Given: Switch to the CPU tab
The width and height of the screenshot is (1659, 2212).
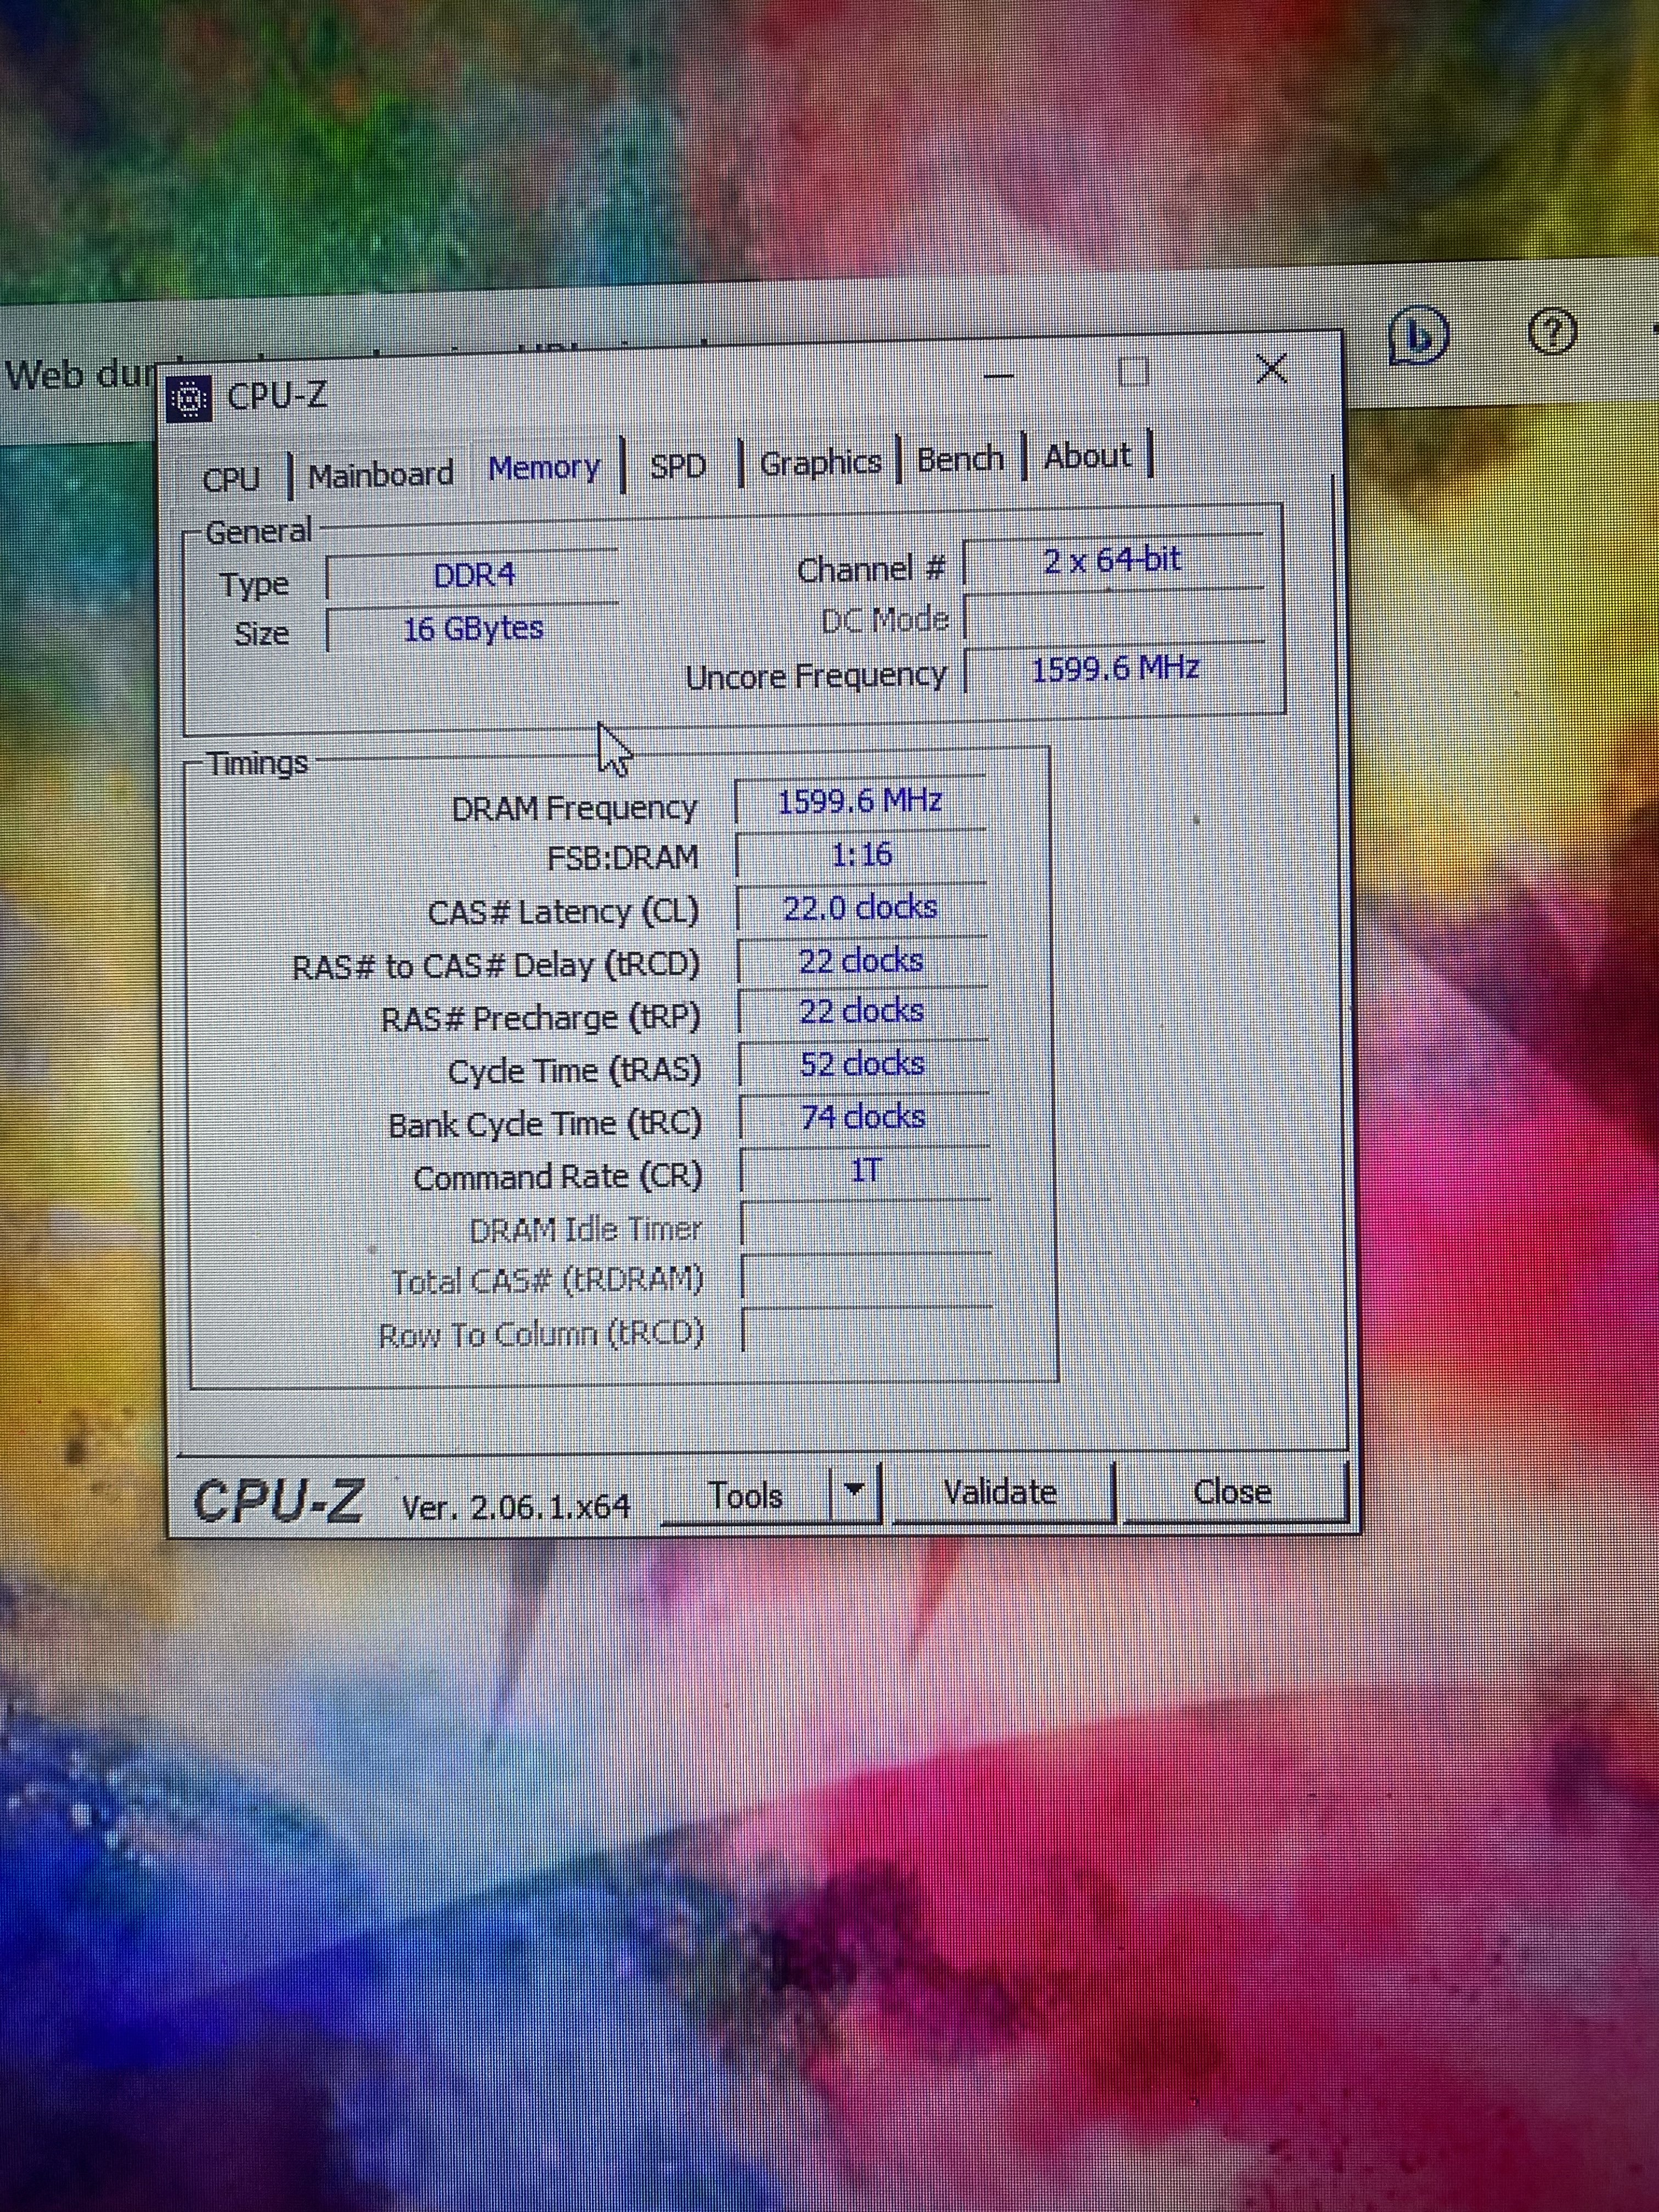Looking at the screenshot, I should point(231,479).
